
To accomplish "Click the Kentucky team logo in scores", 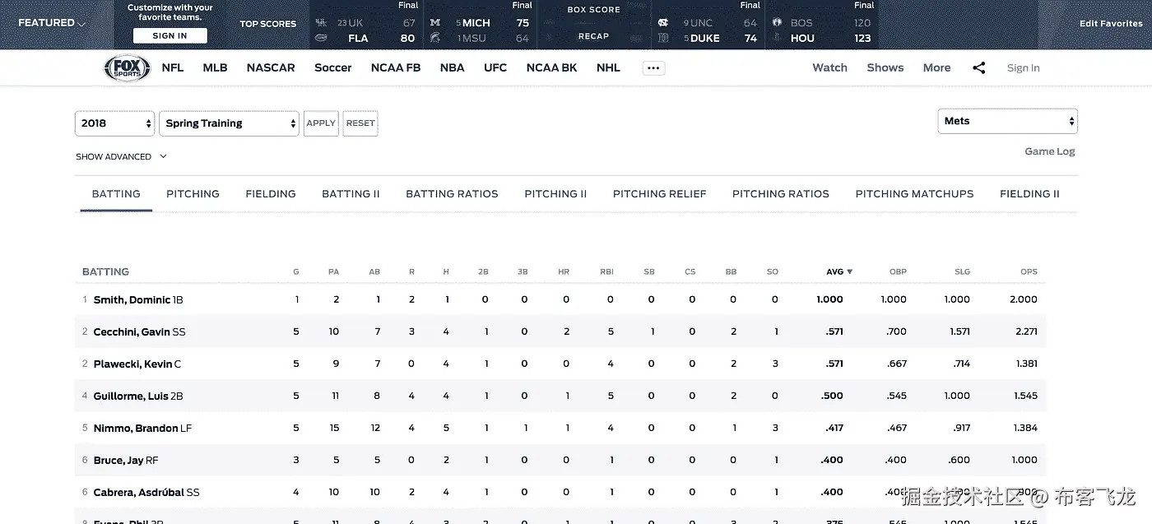I will (x=321, y=23).
